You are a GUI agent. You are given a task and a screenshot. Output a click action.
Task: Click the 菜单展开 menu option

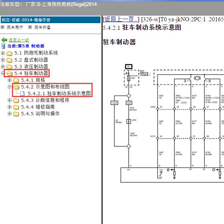click(15, 27)
